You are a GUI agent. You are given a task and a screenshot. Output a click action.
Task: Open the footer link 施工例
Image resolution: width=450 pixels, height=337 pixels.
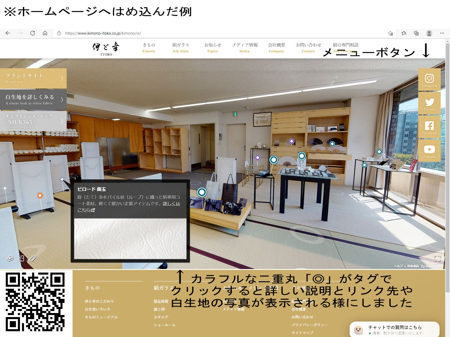159,309
